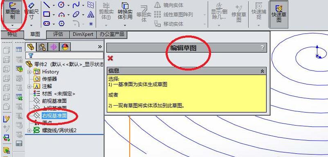Select the 前视基准面 front plane
The width and height of the screenshot is (328, 157).
click(50, 101)
